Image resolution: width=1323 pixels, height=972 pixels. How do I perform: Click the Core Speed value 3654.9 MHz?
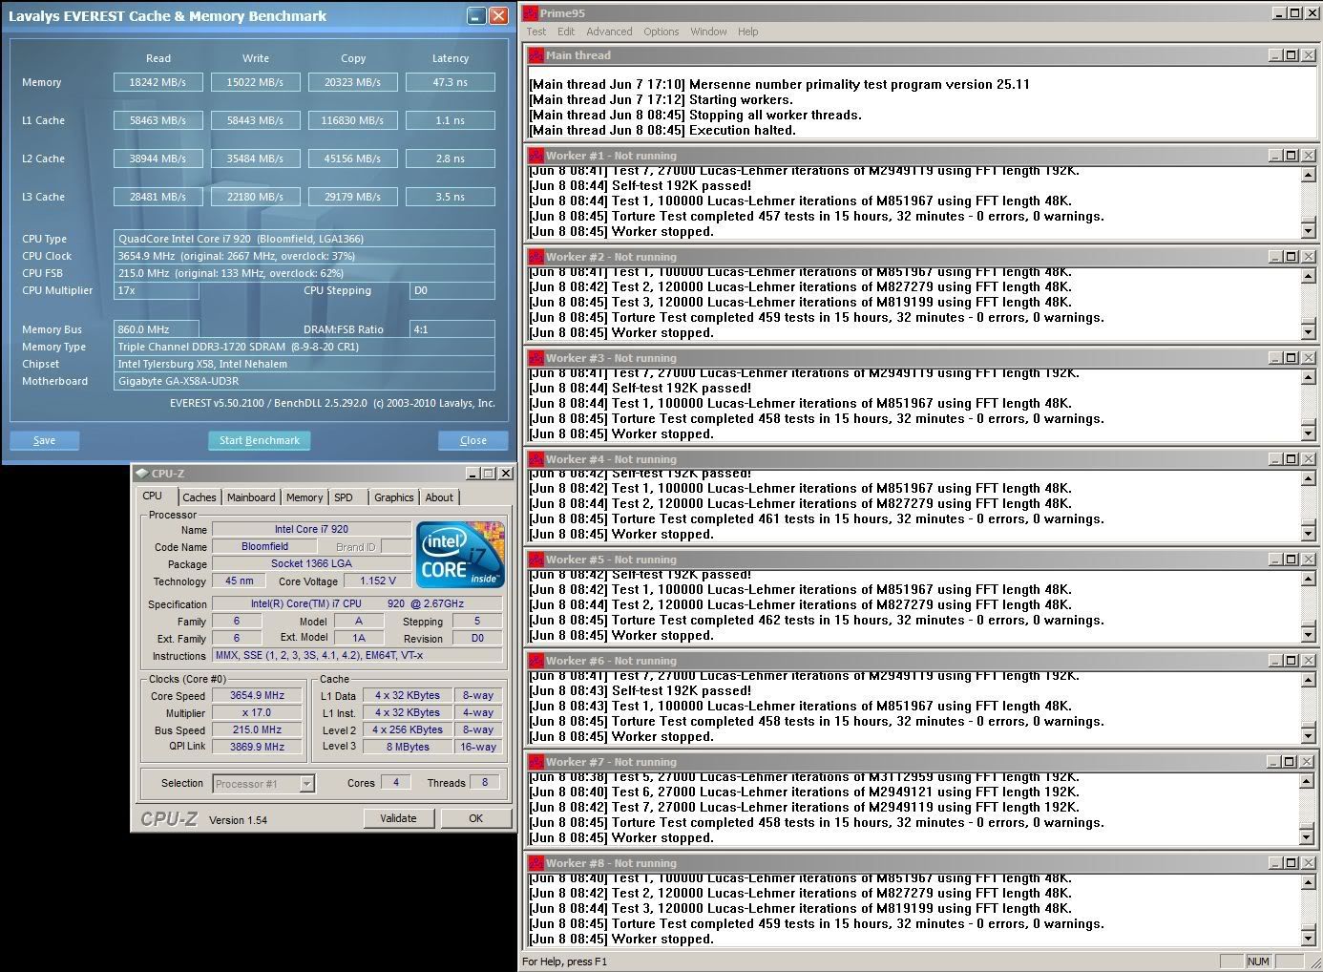point(258,695)
